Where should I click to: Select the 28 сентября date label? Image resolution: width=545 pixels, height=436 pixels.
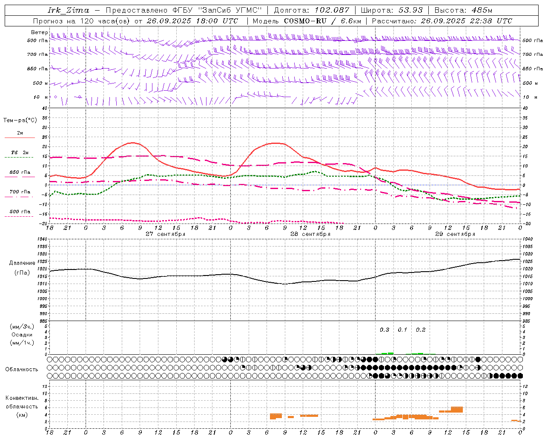pyautogui.click(x=310, y=234)
